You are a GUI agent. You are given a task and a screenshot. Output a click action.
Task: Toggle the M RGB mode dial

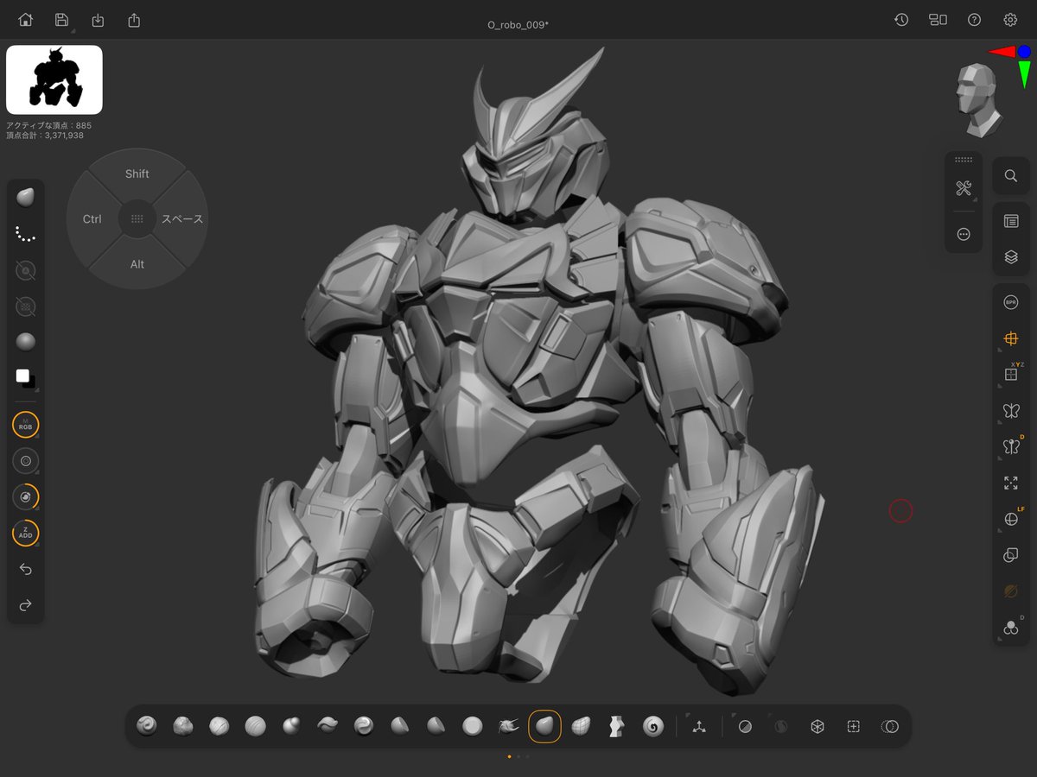26,425
